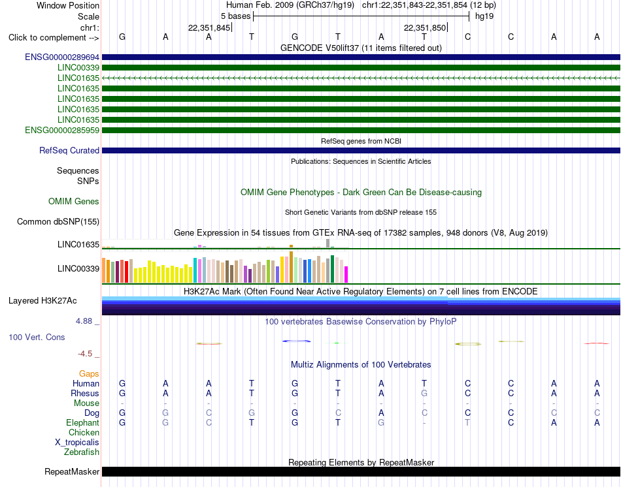
Task: Open the 'RefSeq genes from NCBI' title
Action: point(361,141)
